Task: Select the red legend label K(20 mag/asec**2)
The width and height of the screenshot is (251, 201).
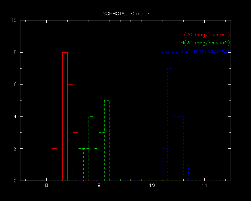Action: pyautogui.click(x=205, y=35)
